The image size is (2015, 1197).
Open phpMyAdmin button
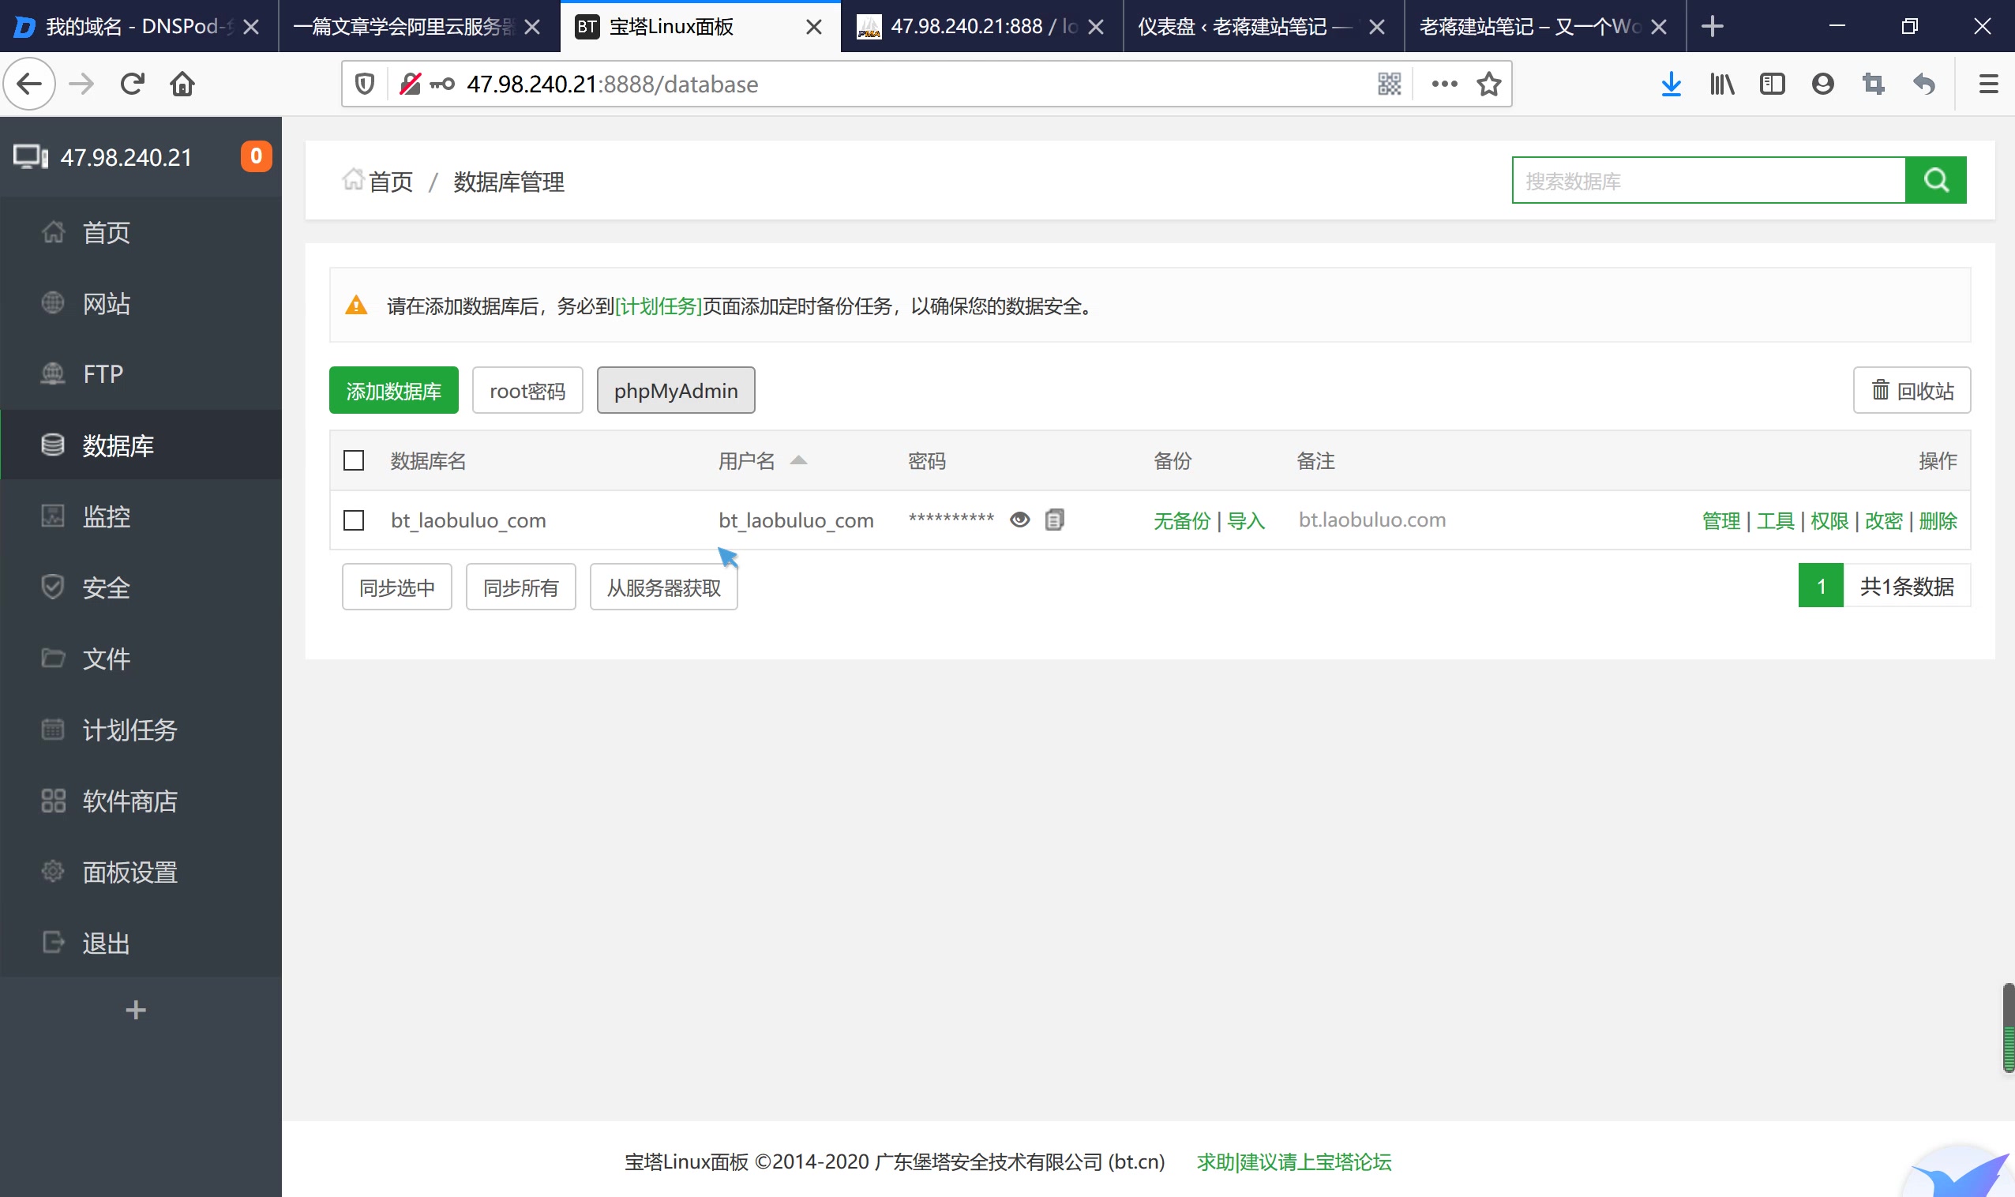(676, 390)
